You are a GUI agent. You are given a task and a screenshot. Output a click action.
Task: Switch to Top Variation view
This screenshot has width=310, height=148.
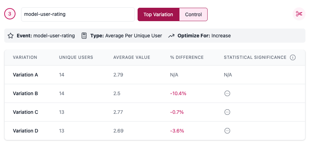[x=158, y=14]
